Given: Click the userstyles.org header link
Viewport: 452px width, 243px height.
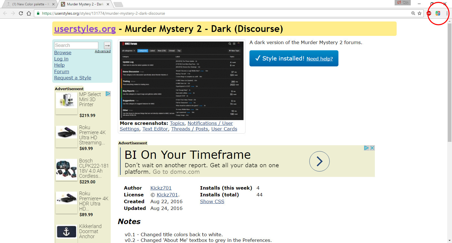Looking at the screenshot, I should click(85, 29).
